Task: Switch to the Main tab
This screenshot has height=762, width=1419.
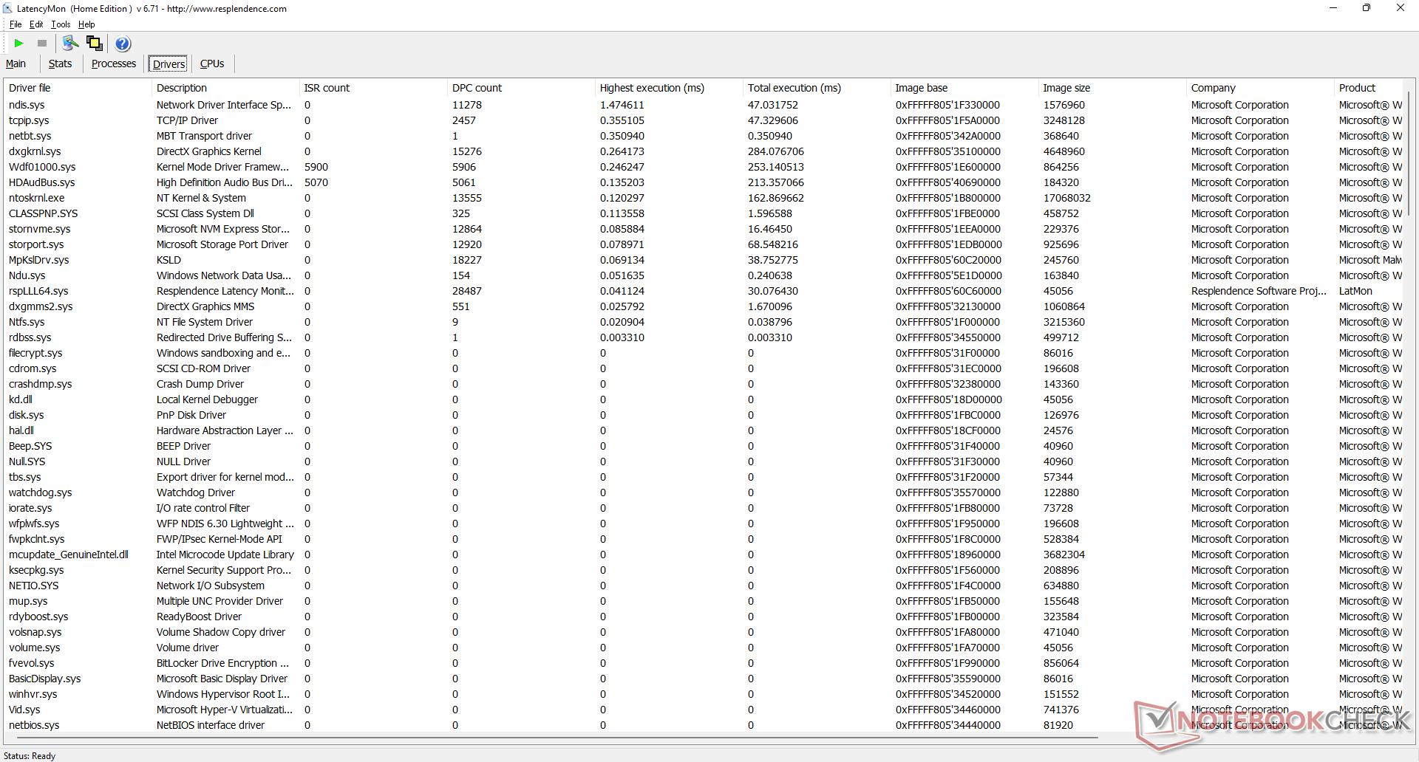Action: (16, 63)
